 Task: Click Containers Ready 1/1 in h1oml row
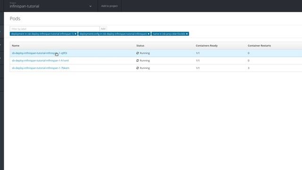click(198, 60)
